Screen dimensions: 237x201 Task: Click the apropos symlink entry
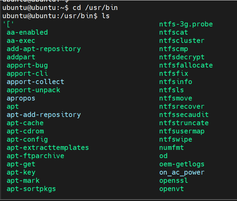coord(21,98)
